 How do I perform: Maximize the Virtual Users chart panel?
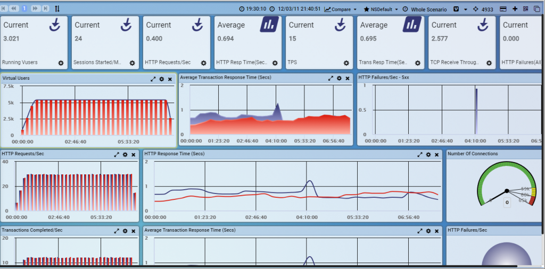[x=153, y=79]
